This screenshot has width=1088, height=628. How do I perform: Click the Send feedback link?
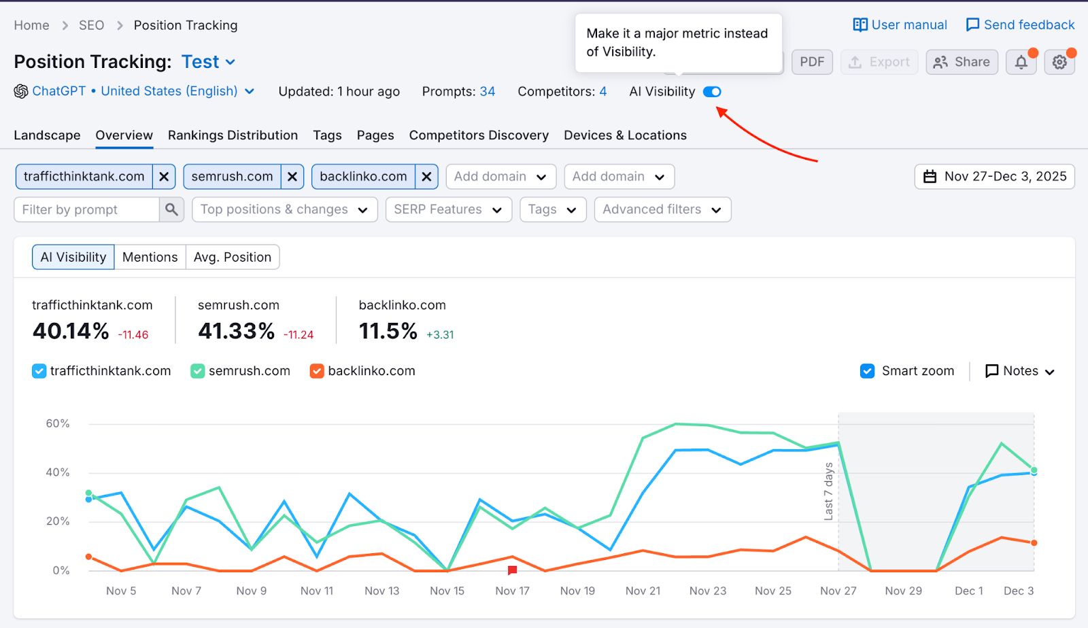1020,25
